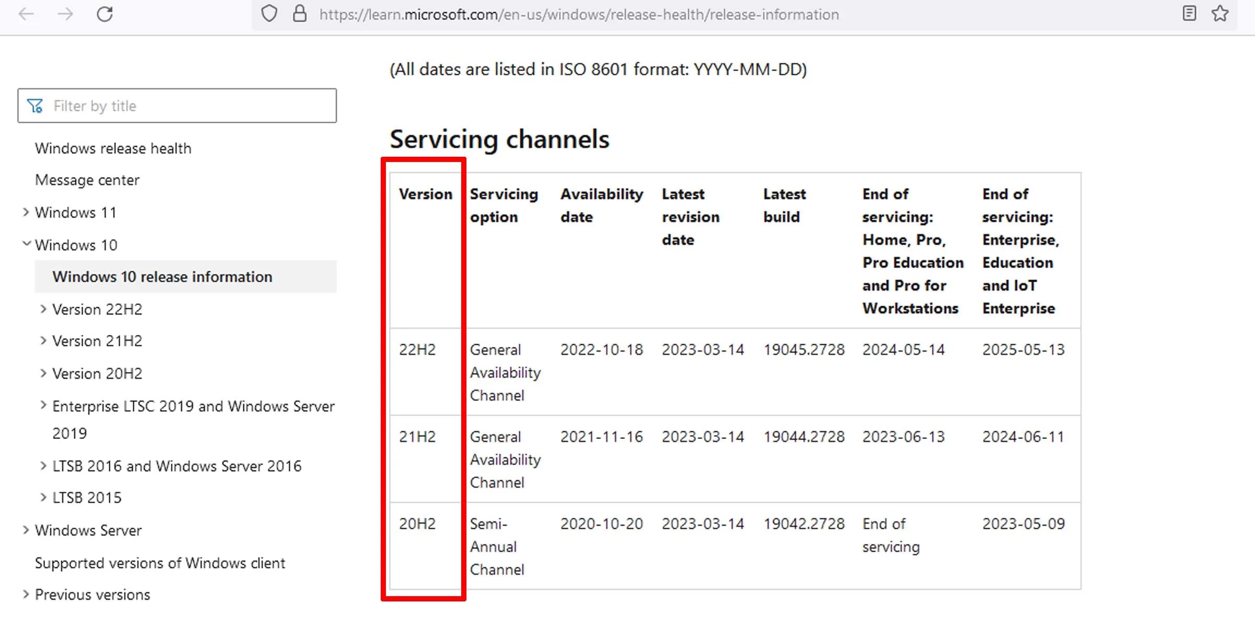
Task: Click the browser forward arrow
Action: 65,14
